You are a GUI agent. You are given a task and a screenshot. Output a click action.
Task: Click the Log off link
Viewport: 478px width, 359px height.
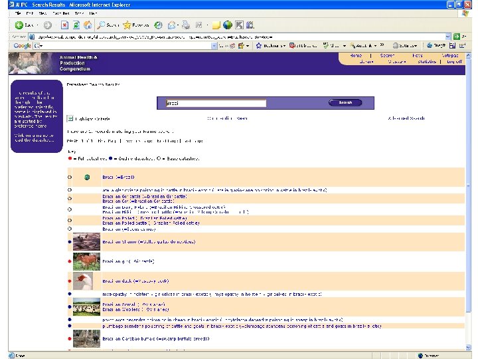tap(454, 62)
